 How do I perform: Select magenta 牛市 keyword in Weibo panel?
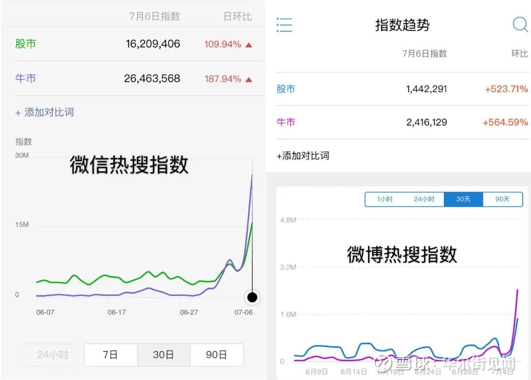point(286,122)
